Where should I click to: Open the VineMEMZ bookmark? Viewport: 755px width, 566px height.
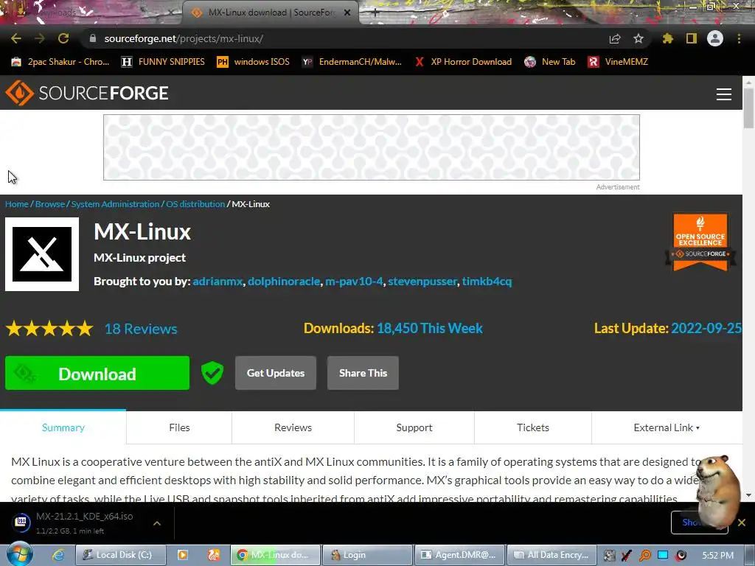point(618,62)
